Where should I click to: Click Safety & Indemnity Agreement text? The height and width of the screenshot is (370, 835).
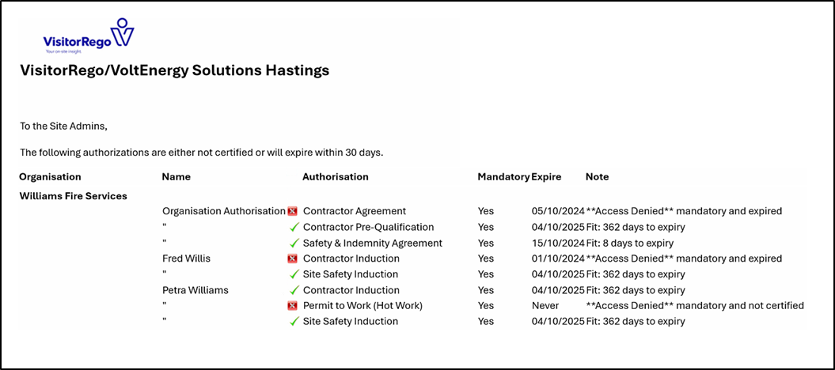click(x=372, y=243)
